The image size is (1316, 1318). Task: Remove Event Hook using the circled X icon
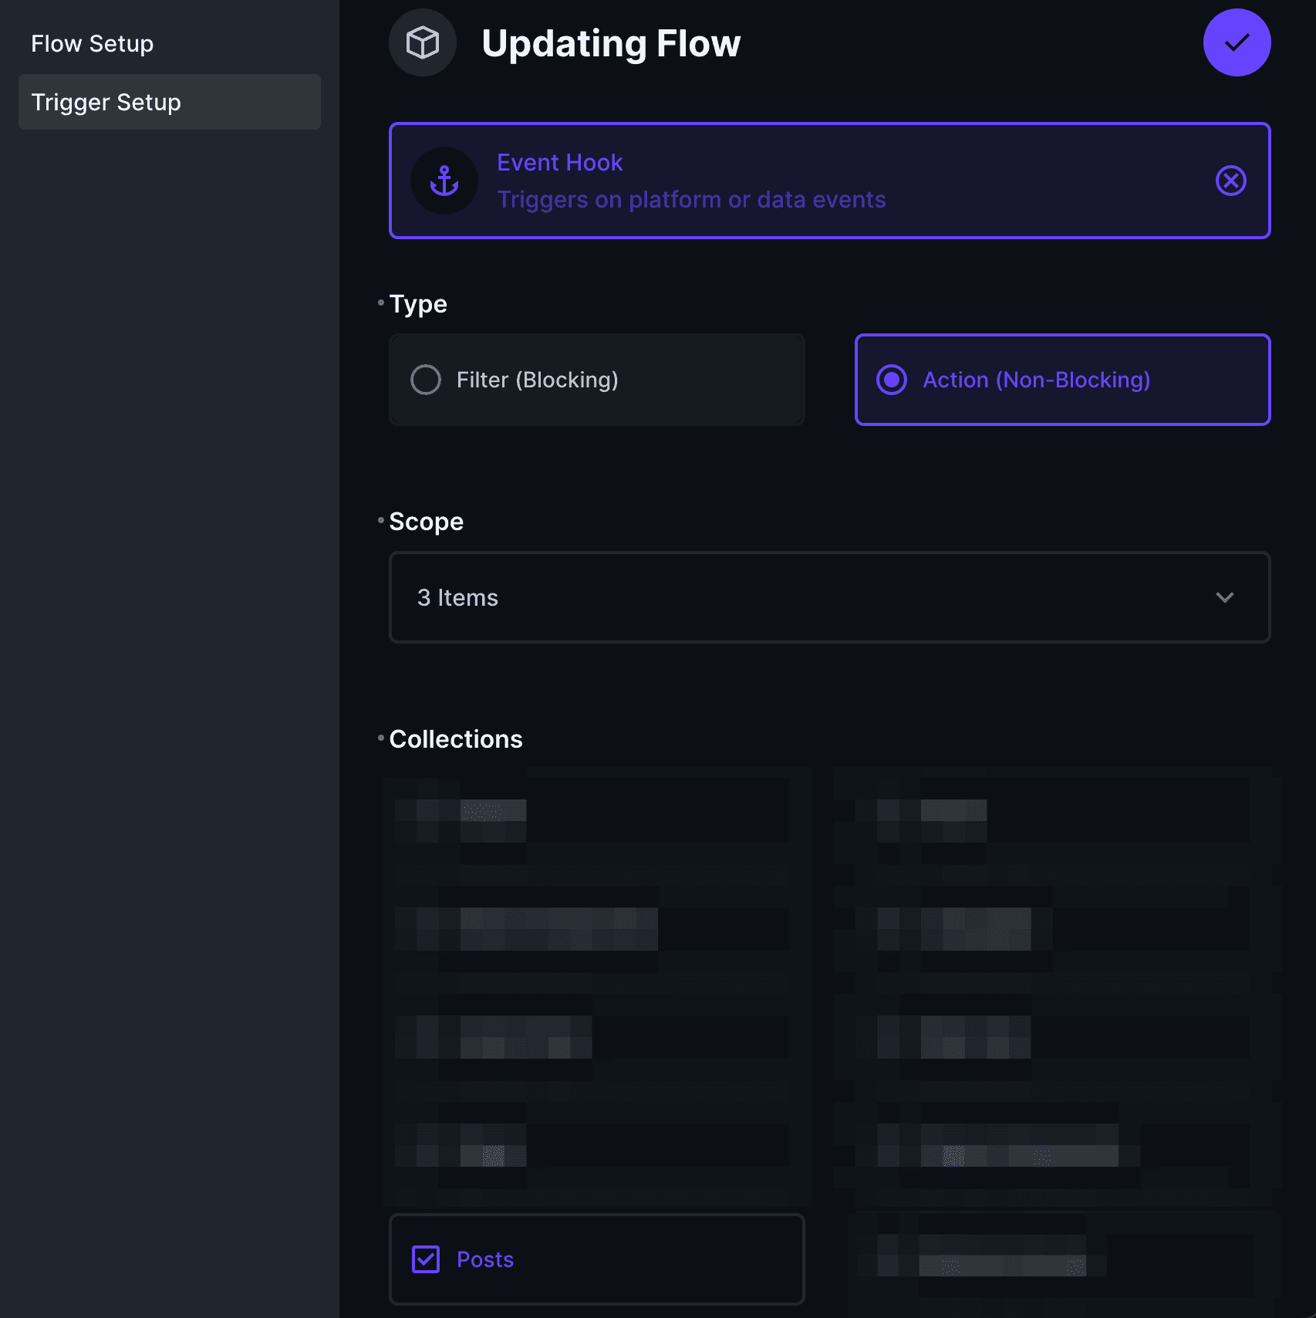point(1230,180)
